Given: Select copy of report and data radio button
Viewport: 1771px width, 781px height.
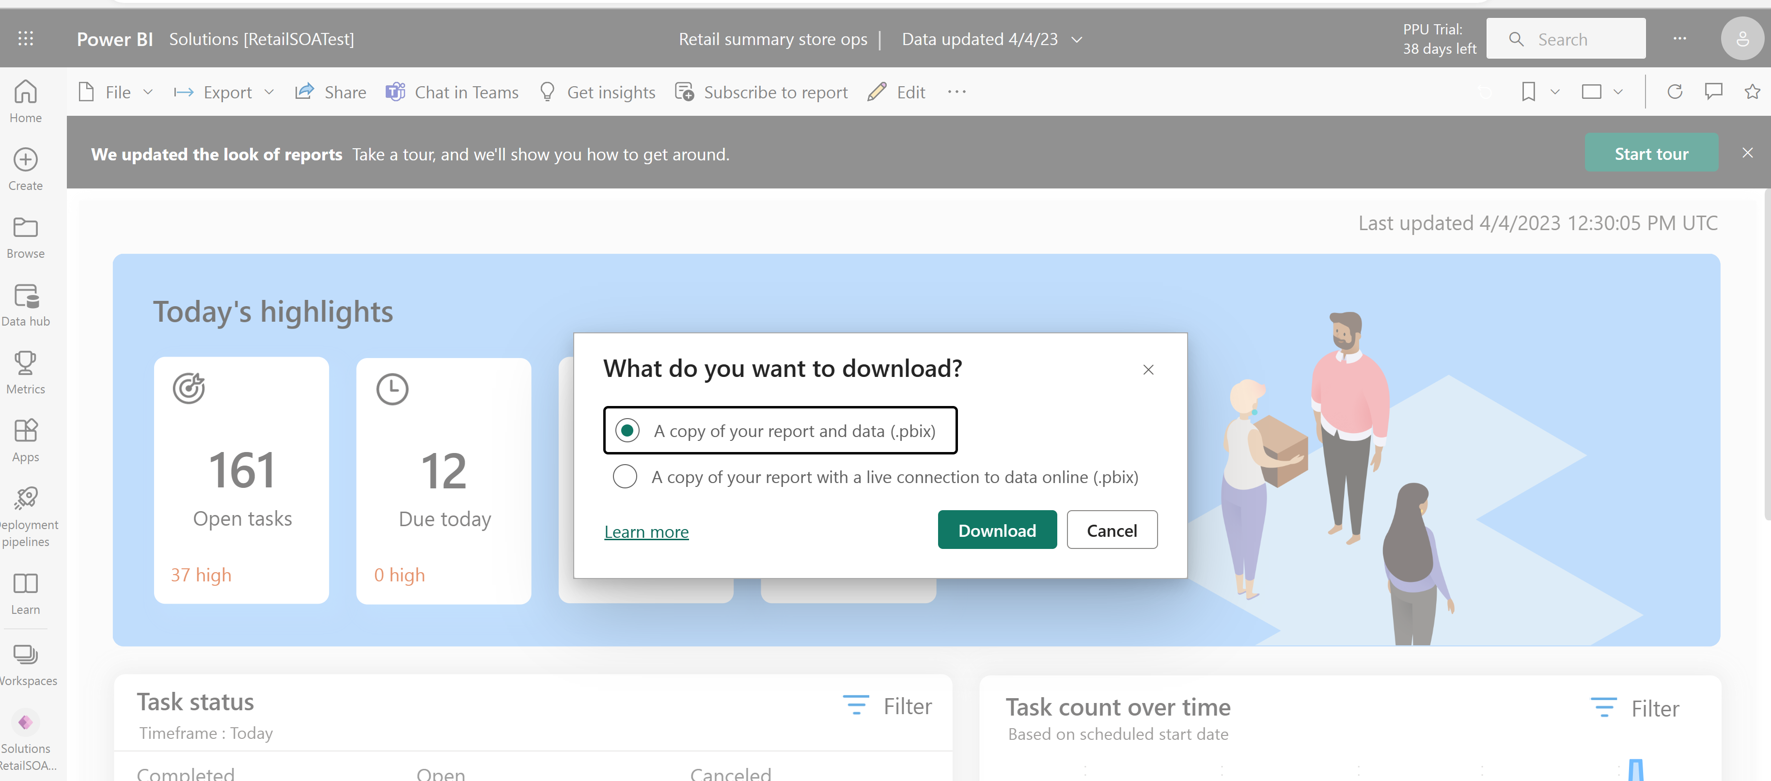Looking at the screenshot, I should pyautogui.click(x=625, y=430).
